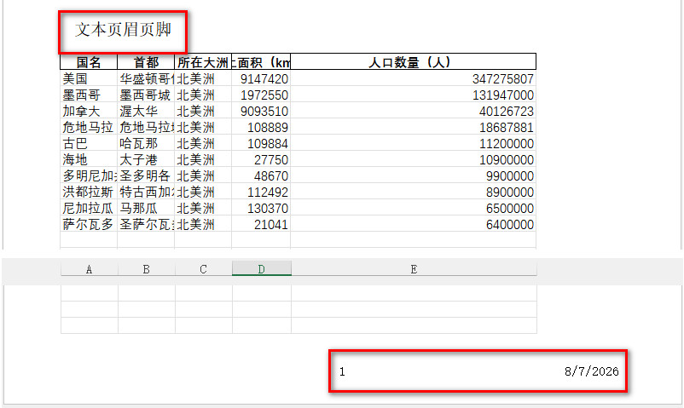Click the footer date 8/7/2026
Screen dimensions: 684x408
point(592,371)
